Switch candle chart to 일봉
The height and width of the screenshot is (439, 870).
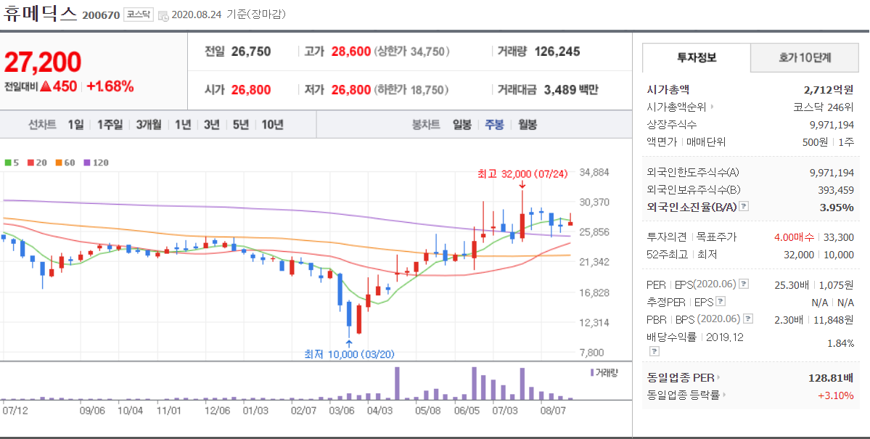pos(461,125)
